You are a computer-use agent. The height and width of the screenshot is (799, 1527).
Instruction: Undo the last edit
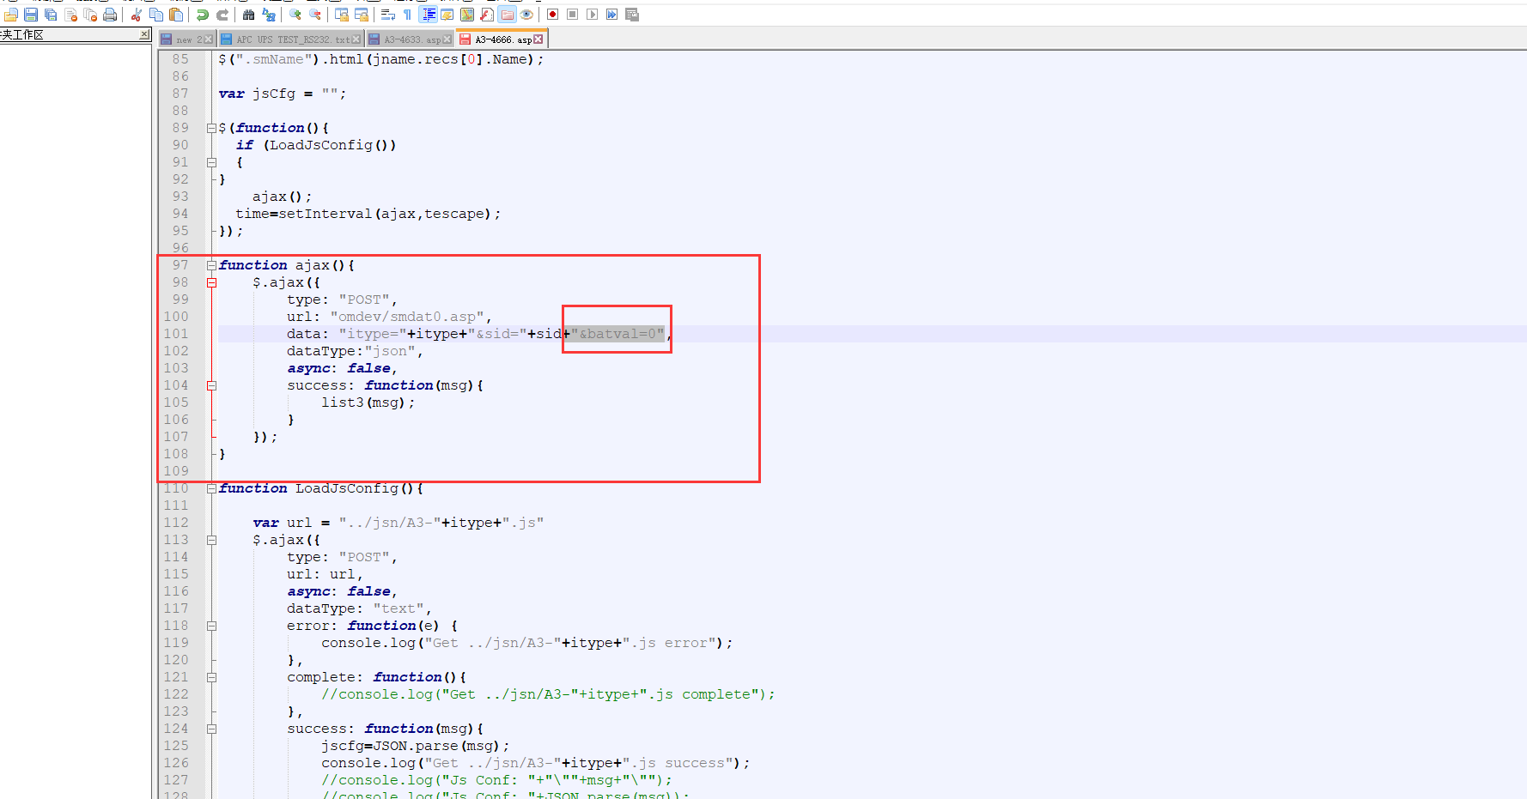(203, 15)
